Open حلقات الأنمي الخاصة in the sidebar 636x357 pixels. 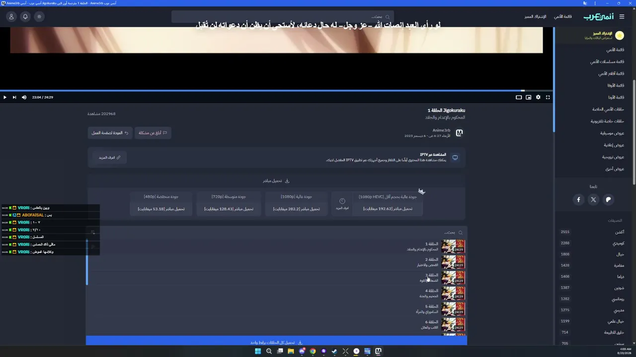tap(608, 109)
